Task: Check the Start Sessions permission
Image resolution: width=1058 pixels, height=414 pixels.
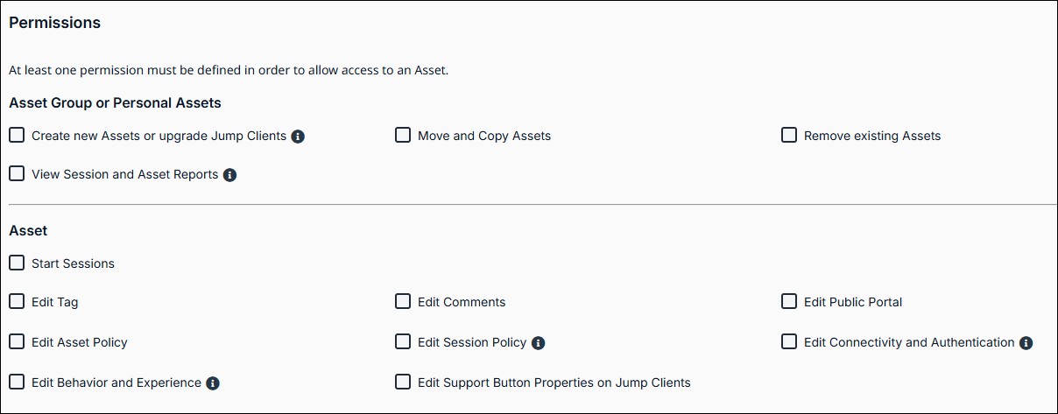Action: (x=17, y=263)
